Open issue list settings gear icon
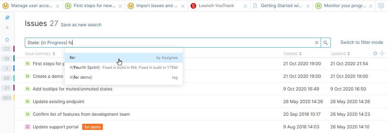 tap(375, 53)
